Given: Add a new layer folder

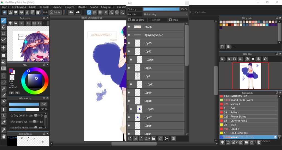Looking at the screenshot, I should click(x=154, y=138).
